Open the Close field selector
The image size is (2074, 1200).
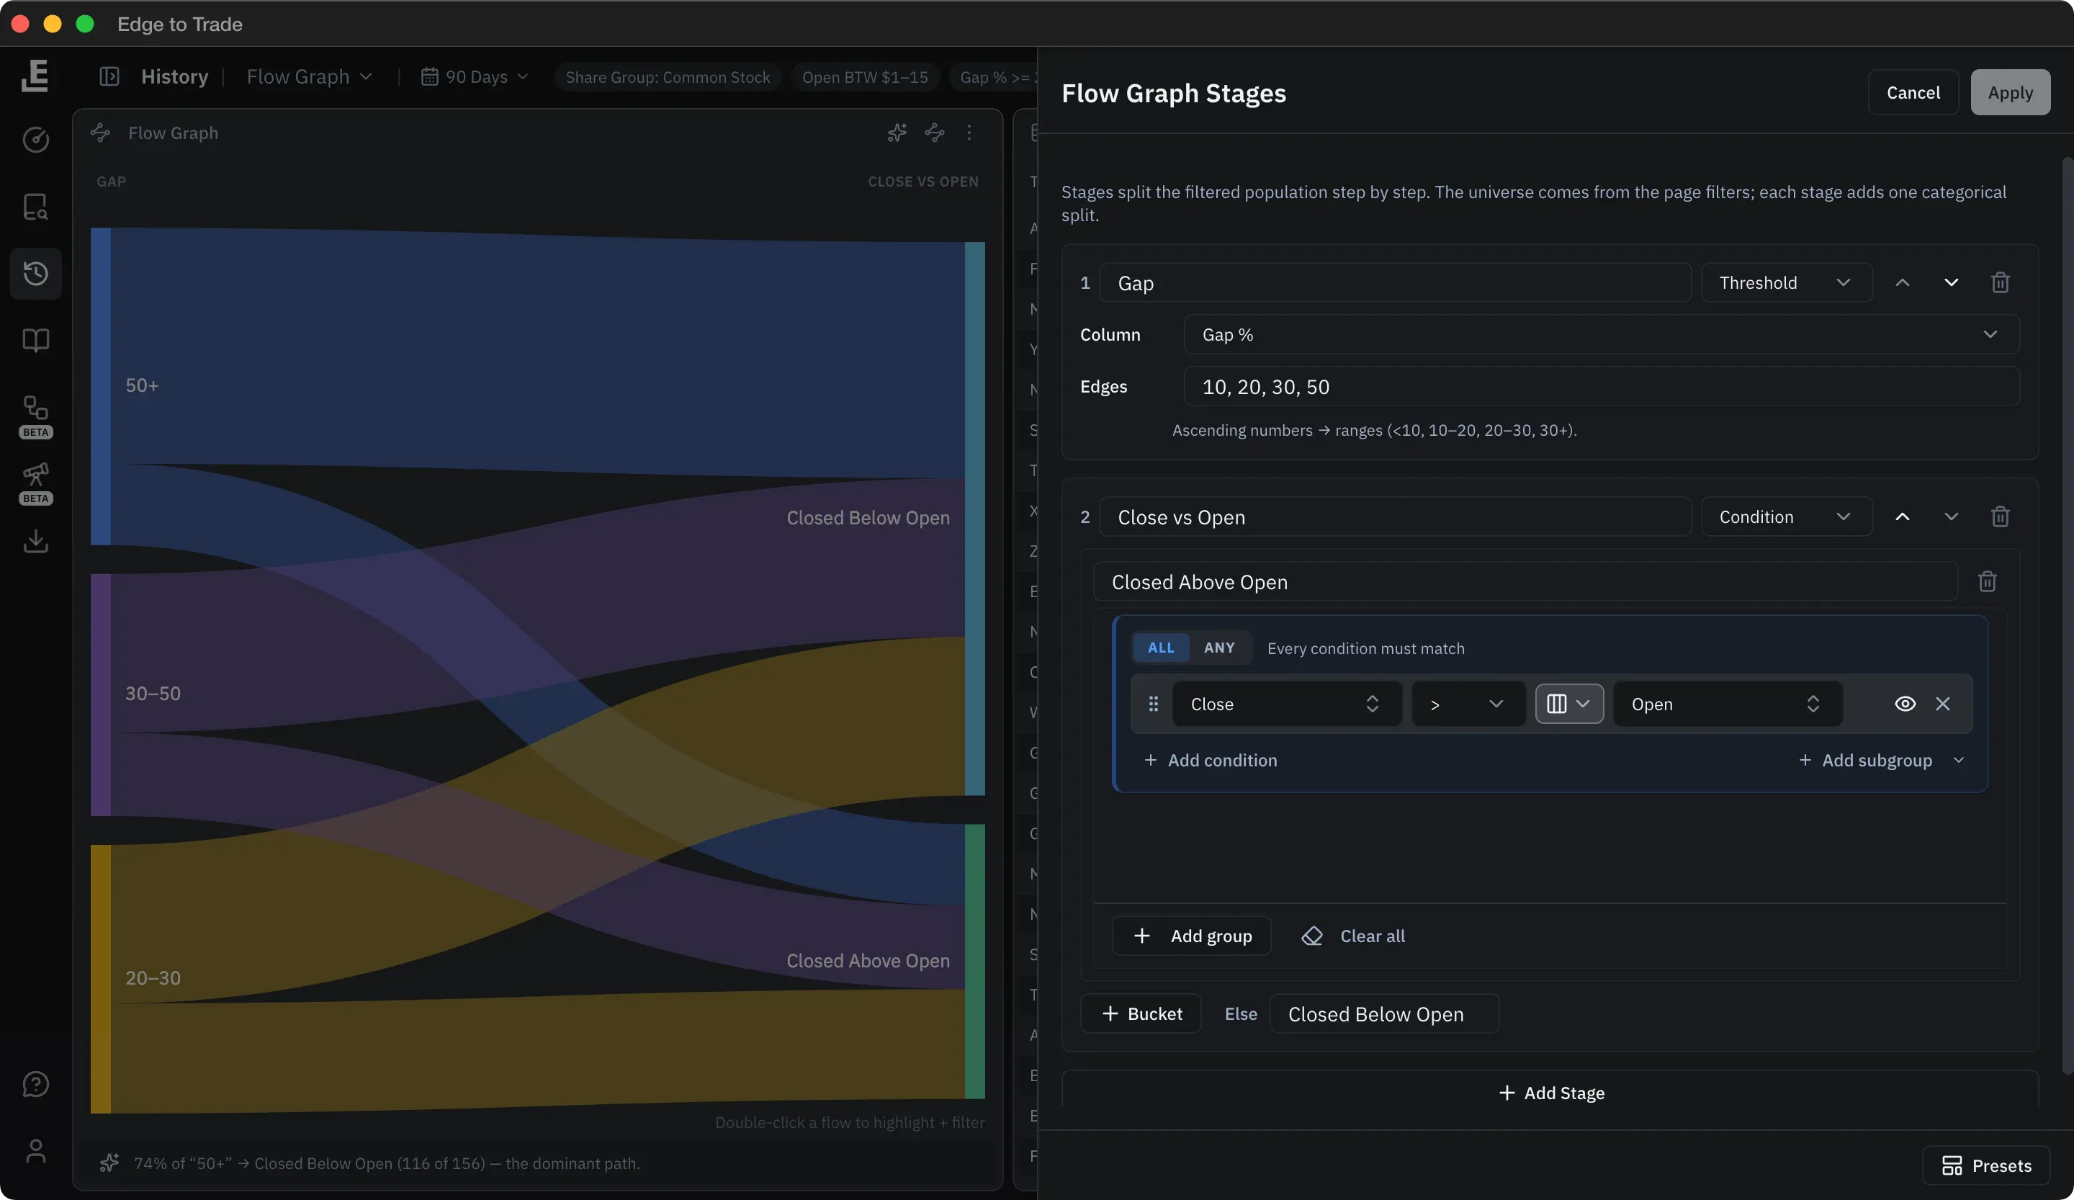click(x=1286, y=704)
